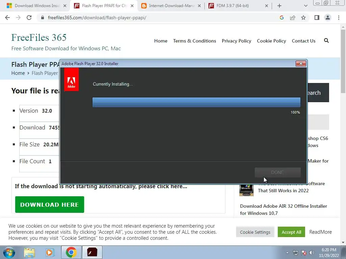Click the website search magnifier icon

(326, 40)
